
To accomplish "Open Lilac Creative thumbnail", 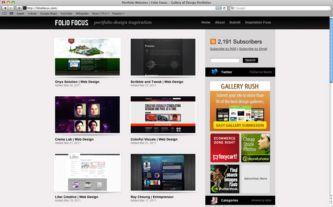I will (87, 172).
